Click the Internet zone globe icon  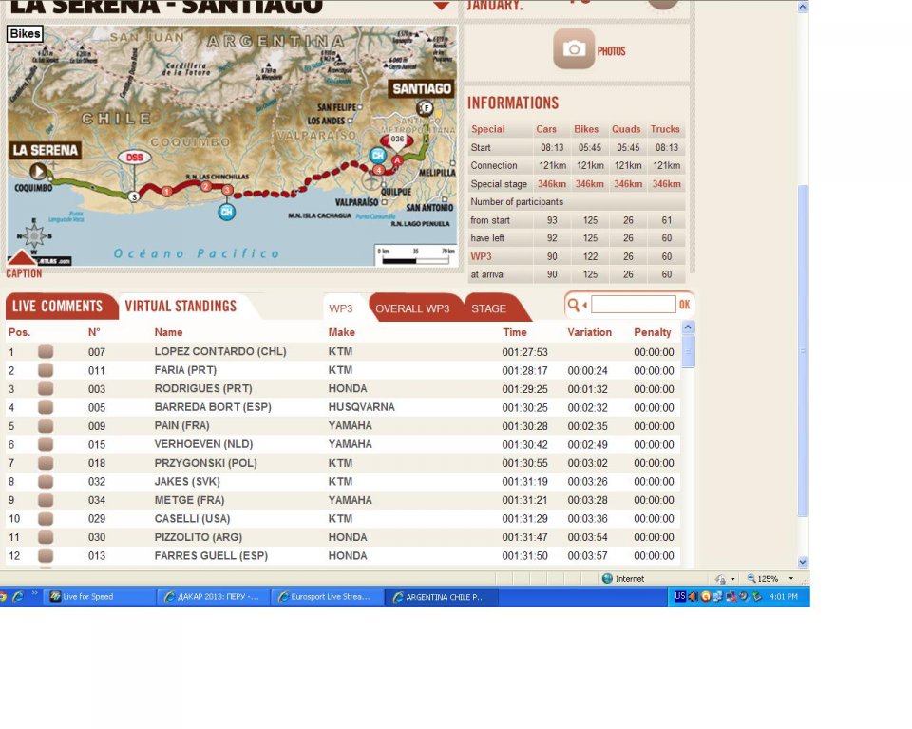(x=607, y=578)
